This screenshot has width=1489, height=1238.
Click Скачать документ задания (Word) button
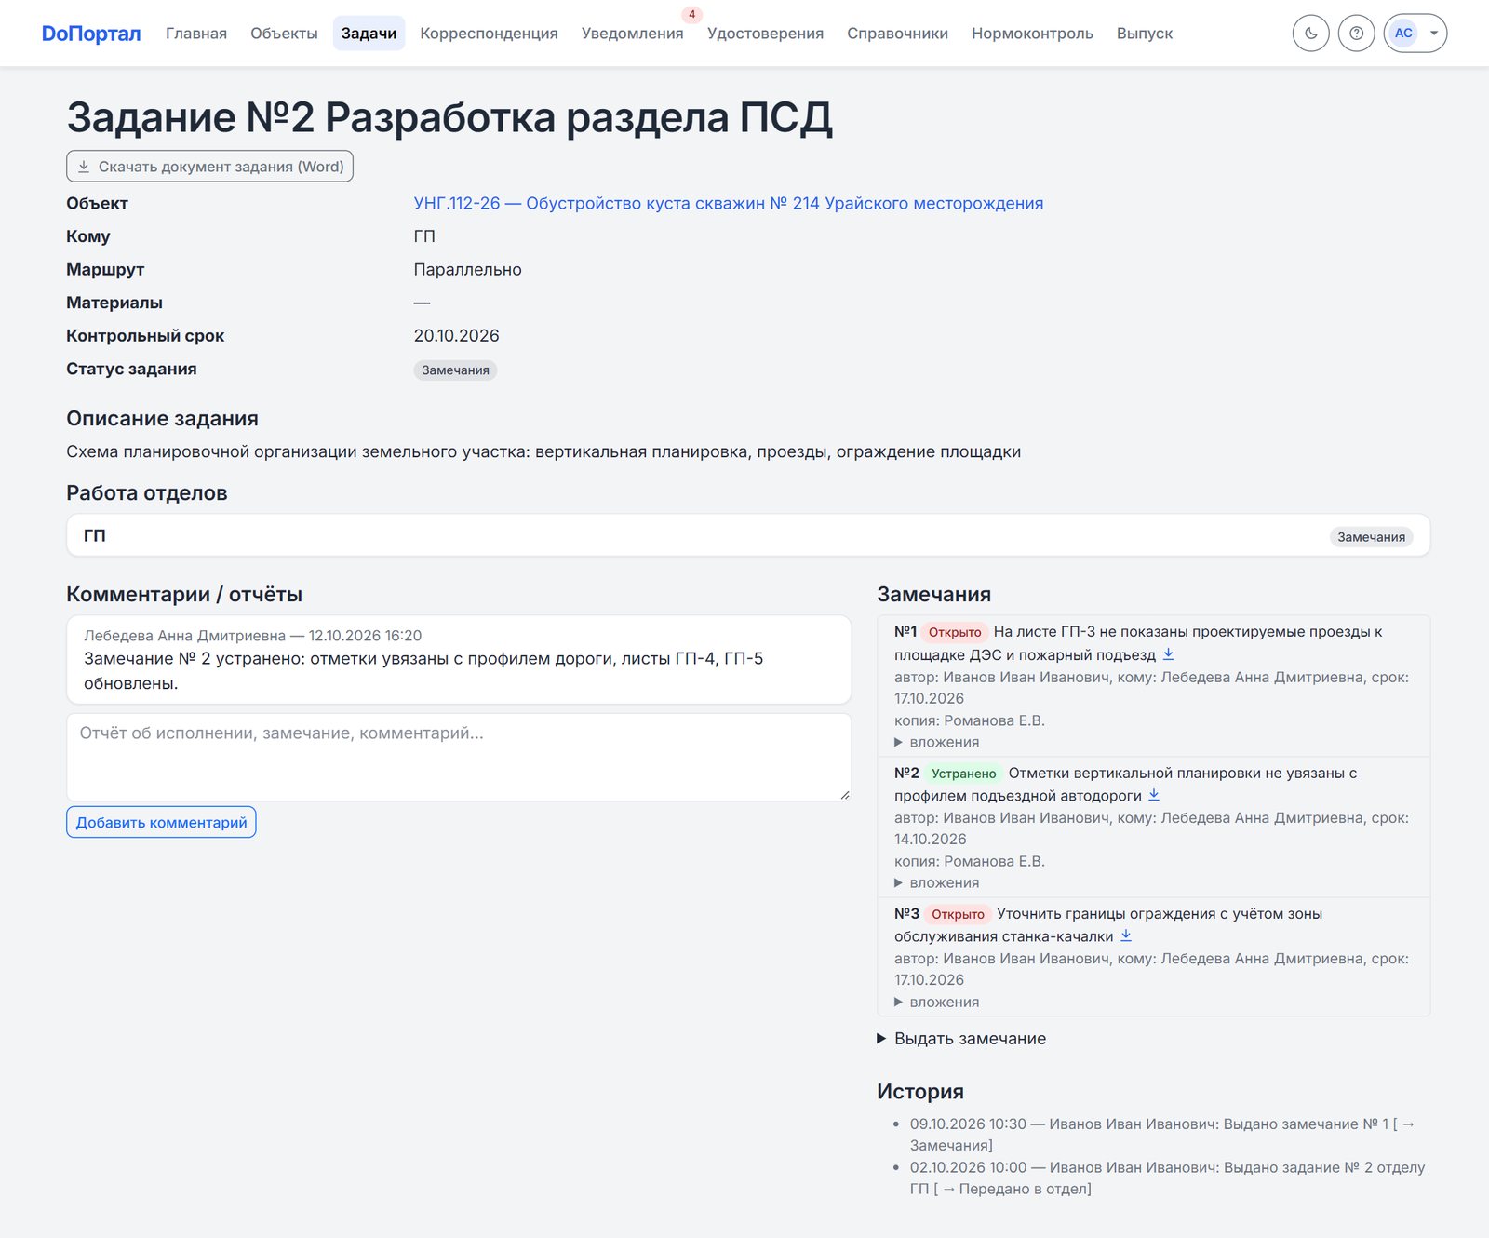coord(209,166)
